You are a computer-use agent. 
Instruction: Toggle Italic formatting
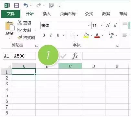pyautogui.click(x=51, y=35)
